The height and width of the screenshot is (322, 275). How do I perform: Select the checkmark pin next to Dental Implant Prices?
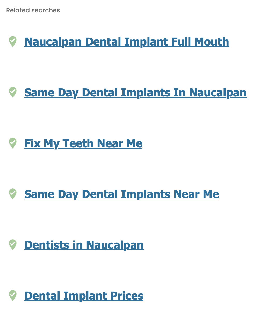13,295
